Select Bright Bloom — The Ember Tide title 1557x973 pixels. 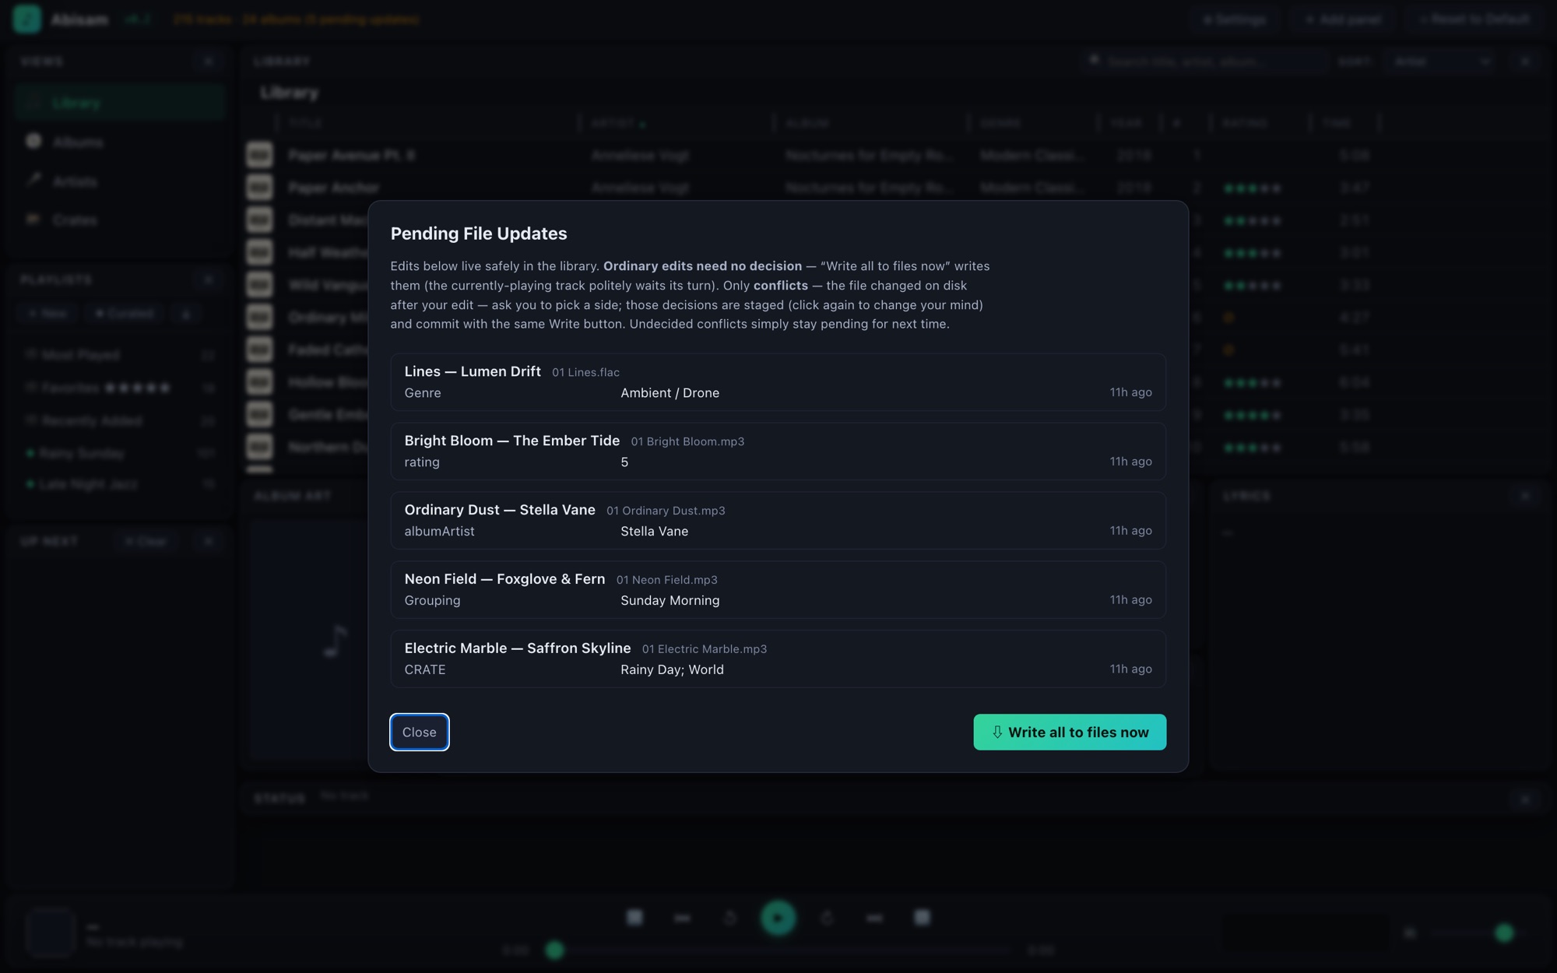(x=512, y=441)
